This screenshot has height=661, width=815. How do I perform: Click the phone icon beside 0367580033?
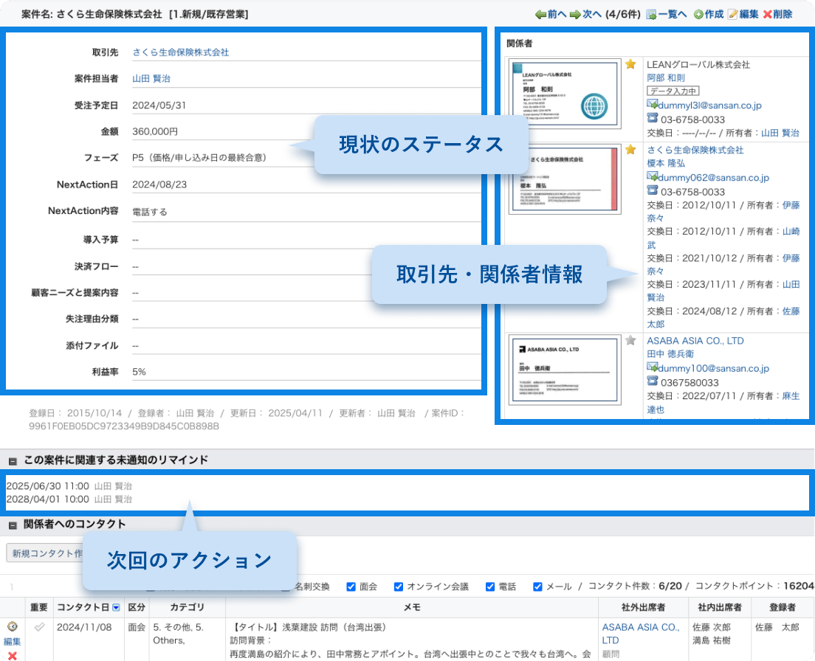coord(653,381)
